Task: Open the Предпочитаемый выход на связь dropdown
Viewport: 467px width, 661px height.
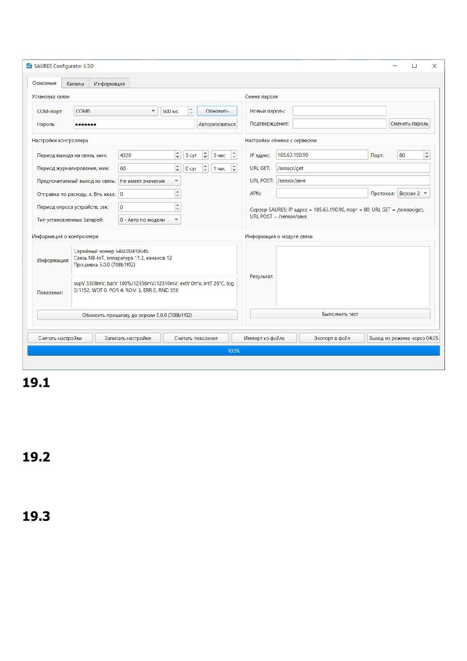Action: 150,181
